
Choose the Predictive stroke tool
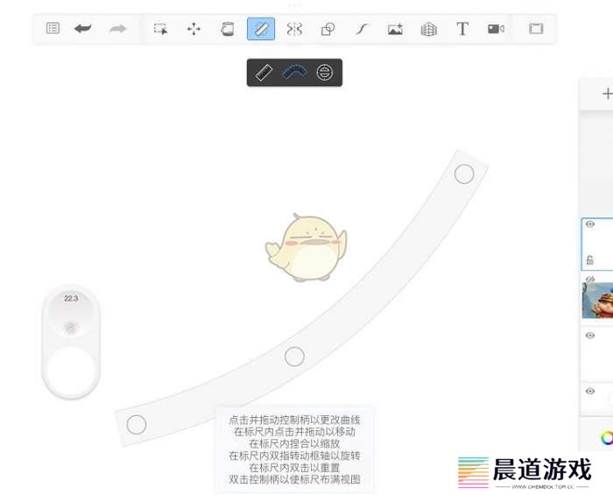coord(361,29)
